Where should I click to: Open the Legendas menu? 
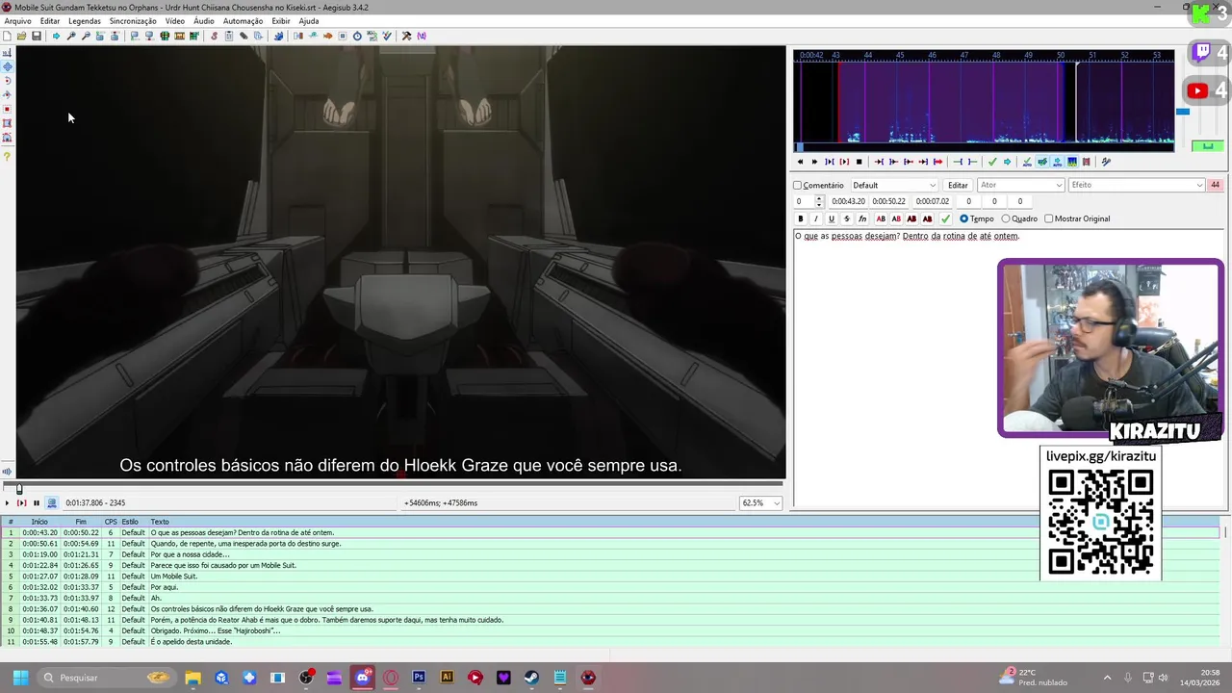[85, 21]
